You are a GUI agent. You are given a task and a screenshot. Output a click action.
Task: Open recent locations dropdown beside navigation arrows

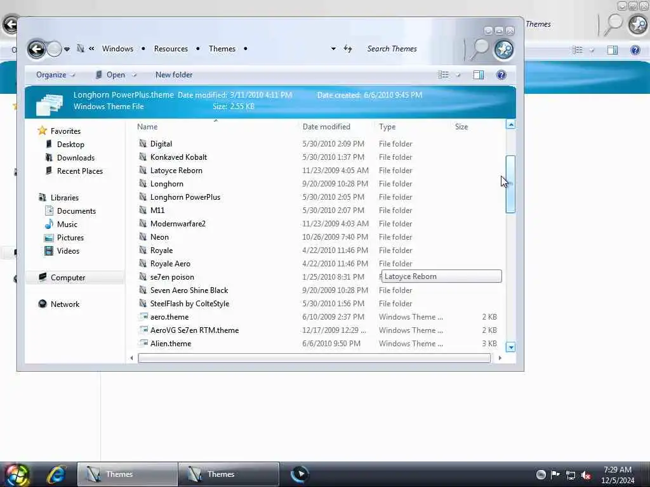tap(67, 49)
